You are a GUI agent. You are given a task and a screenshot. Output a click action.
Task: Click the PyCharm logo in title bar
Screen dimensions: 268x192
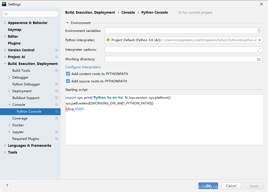point(4,4)
